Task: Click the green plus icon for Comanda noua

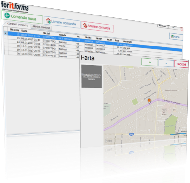Action: [7, 15]
